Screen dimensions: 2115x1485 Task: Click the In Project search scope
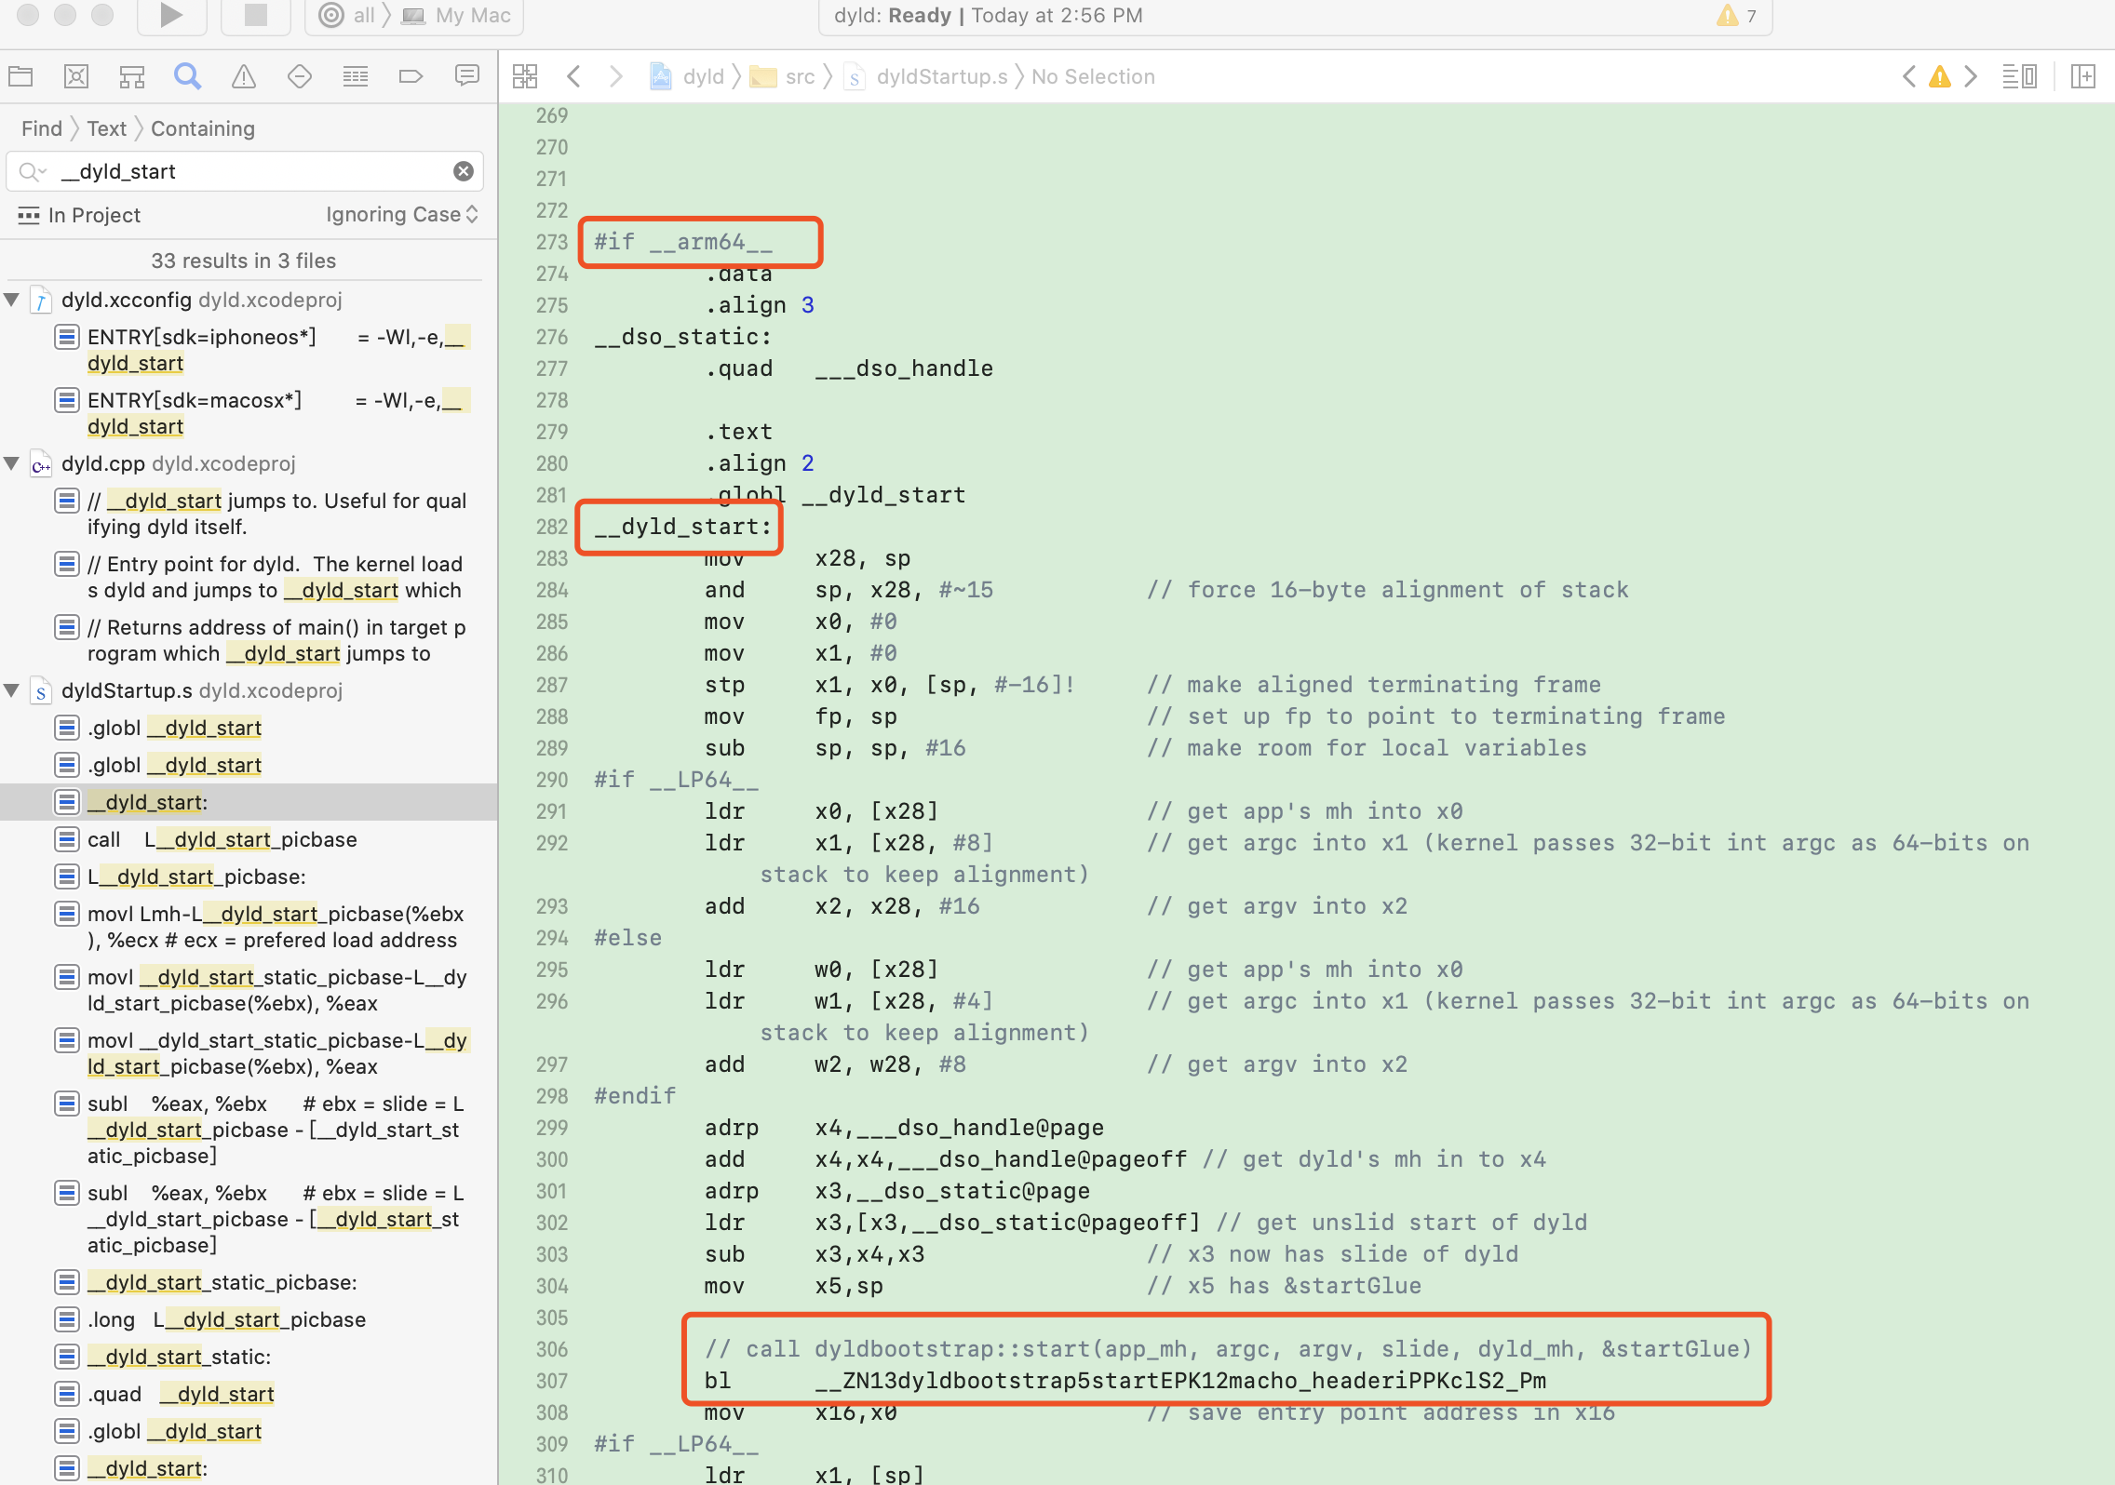pyautogui.click(x=93, y=215)
